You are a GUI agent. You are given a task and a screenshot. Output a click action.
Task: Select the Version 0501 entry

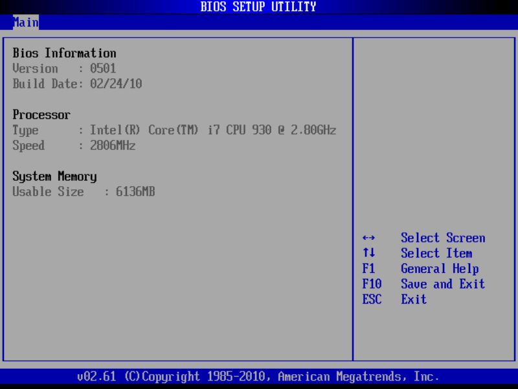click(65, 68)
